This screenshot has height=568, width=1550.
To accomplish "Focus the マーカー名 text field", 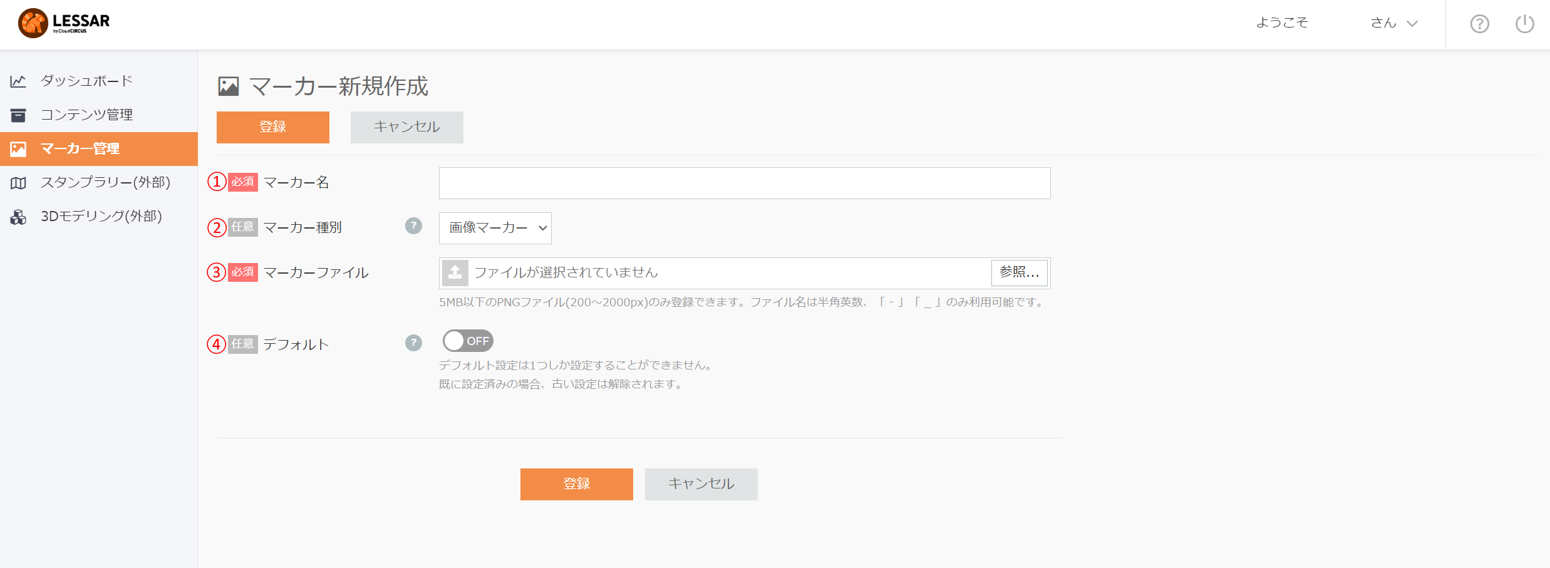I will click(x=745, y=183).
